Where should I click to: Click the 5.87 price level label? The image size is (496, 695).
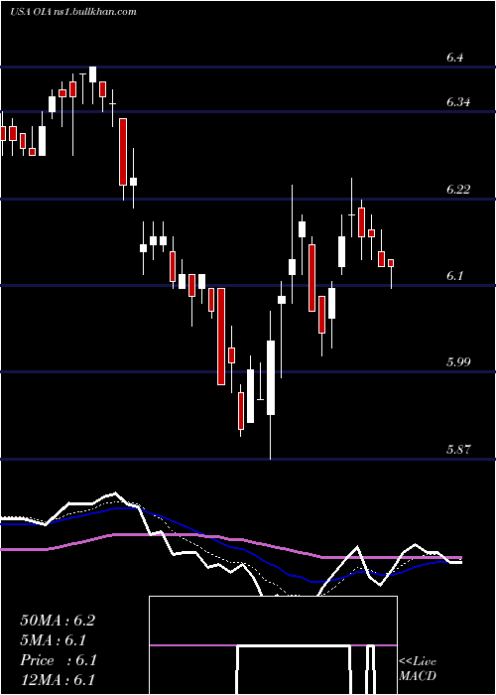457,450
